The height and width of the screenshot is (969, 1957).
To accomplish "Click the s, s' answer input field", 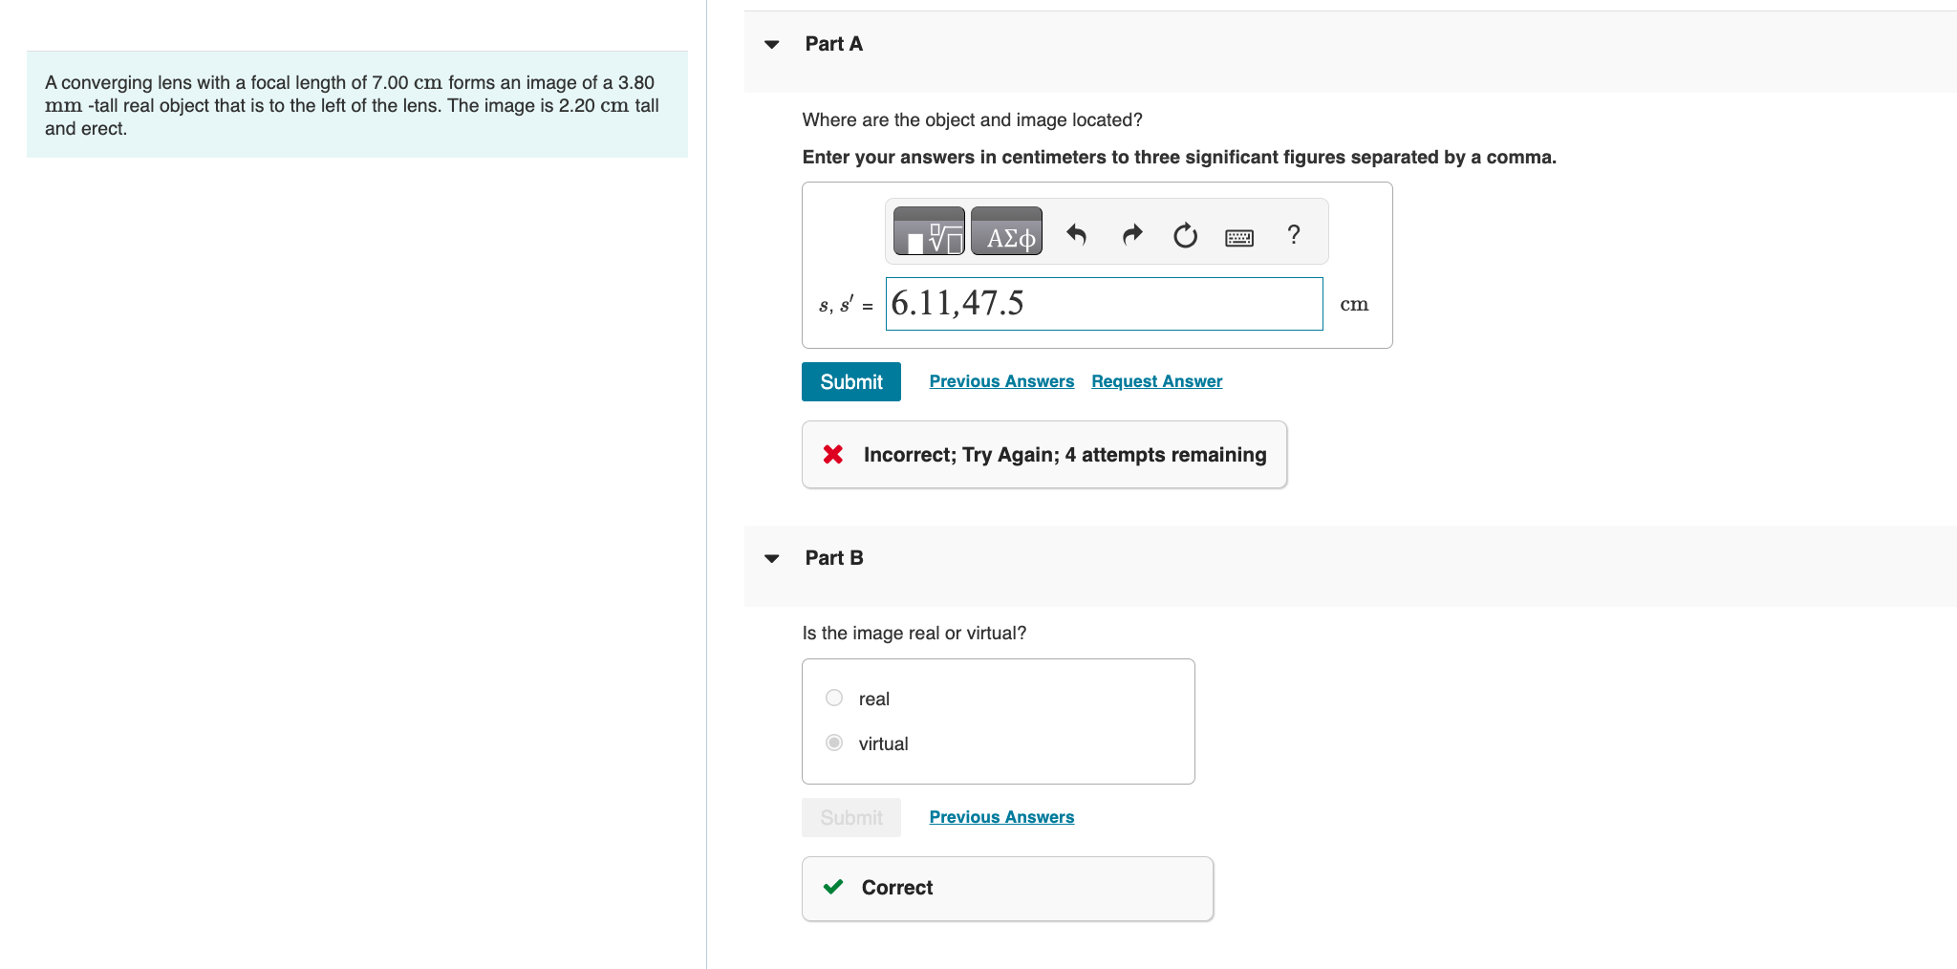I will click(1104, 304).
